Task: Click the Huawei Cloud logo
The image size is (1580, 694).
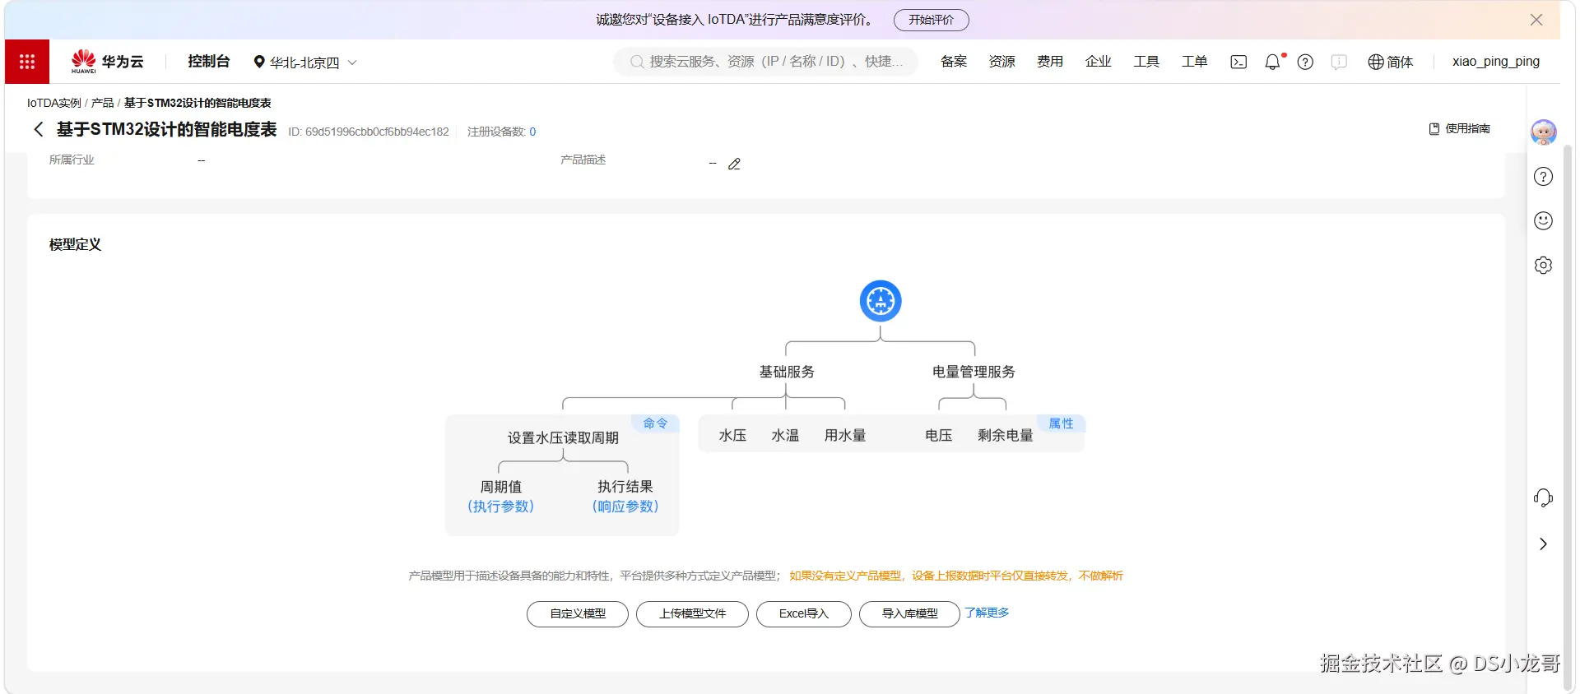Action: pyautogui.click(x=108, y=62)
